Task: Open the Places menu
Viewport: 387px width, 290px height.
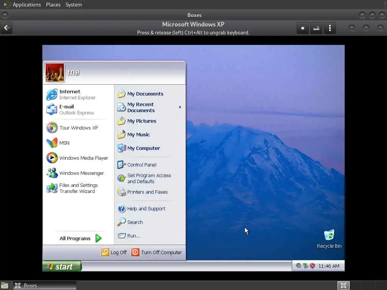Action: [53, 5]
